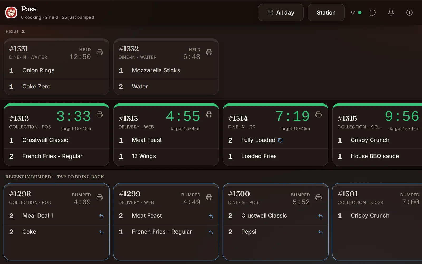Print ticket for bumped order #1299
The image size is (422, 264).
pos(209,197)
